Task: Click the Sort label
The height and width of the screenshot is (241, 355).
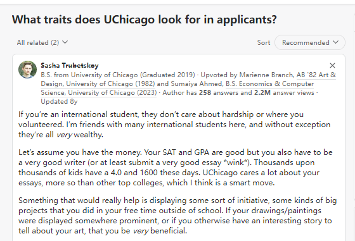Action: [x=264, y=42]
